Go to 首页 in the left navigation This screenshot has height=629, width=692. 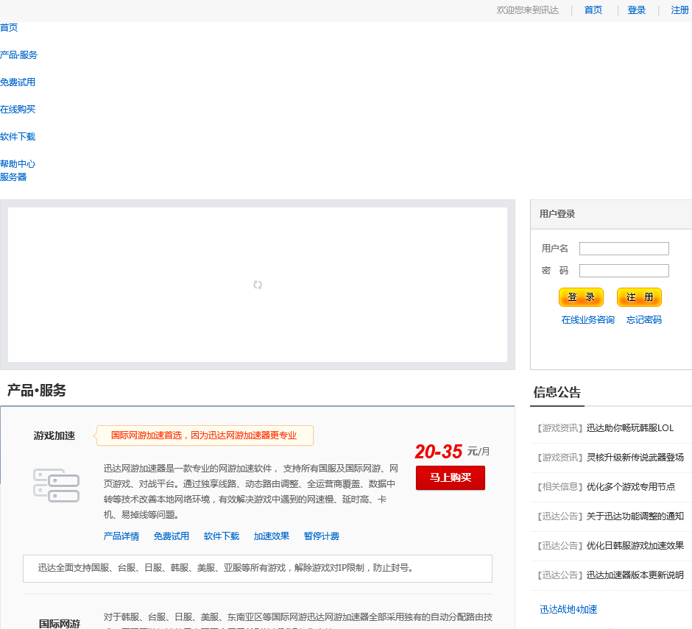(9, 28)
